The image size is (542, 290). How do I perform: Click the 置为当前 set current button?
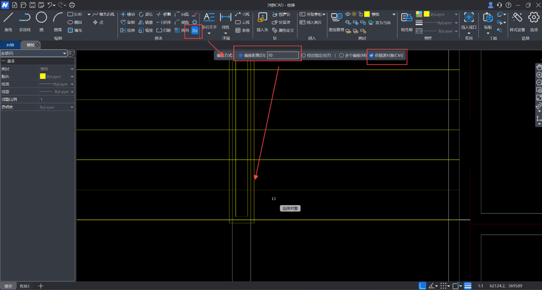[x=380, y=23]
